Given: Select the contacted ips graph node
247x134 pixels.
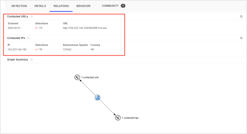Looking at the screenshot, I should click(x=118, y=118).
